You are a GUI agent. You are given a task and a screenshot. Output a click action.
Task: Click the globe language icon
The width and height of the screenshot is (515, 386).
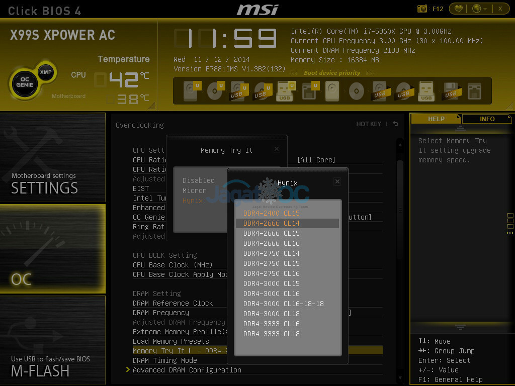477,9
